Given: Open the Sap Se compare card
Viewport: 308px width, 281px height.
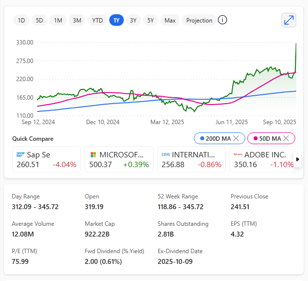Looking at the screenshot, I should tap(47, 159).
